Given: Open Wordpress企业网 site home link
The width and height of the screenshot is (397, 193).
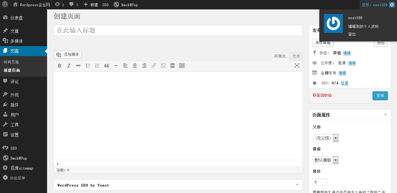Looking at the screenshot, I should (31, 5).
